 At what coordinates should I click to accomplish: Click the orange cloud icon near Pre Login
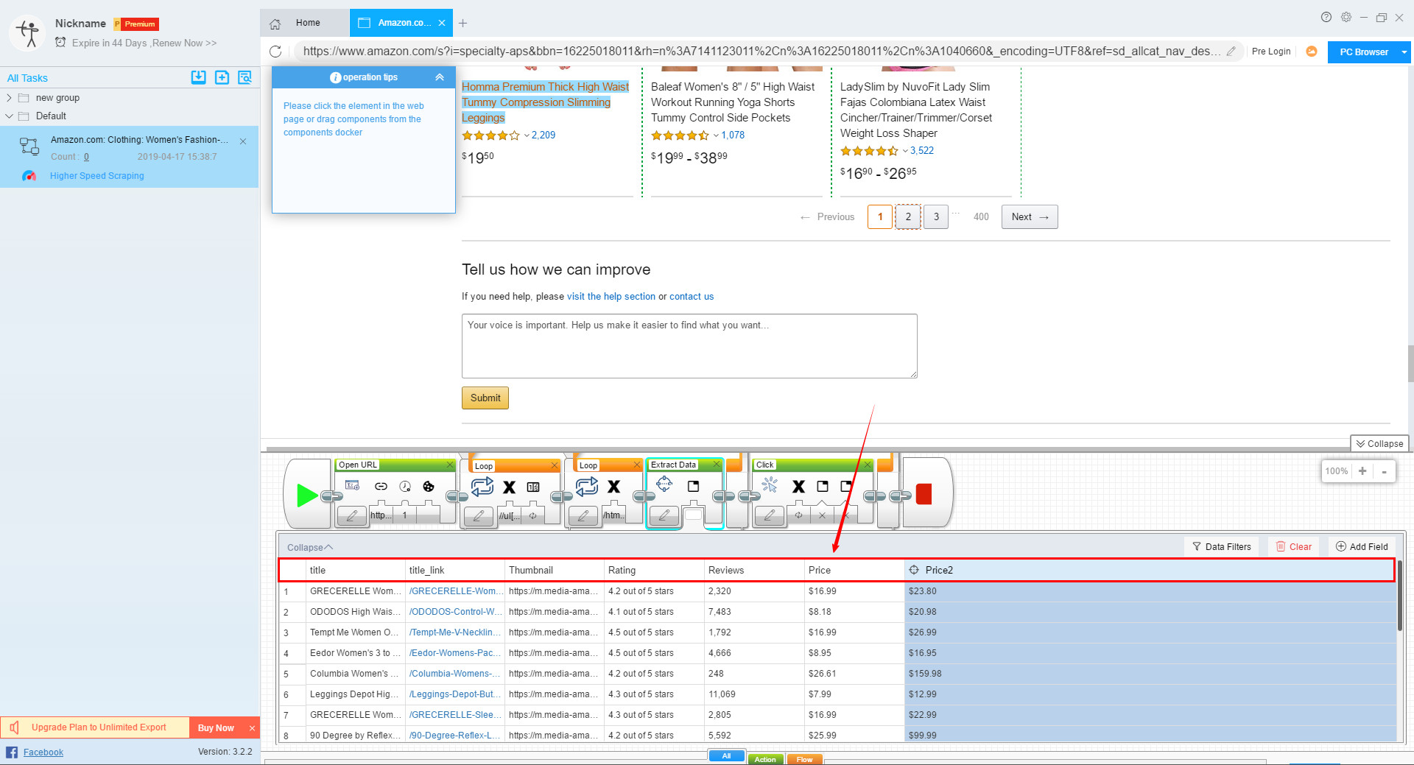click(1312, 52)
